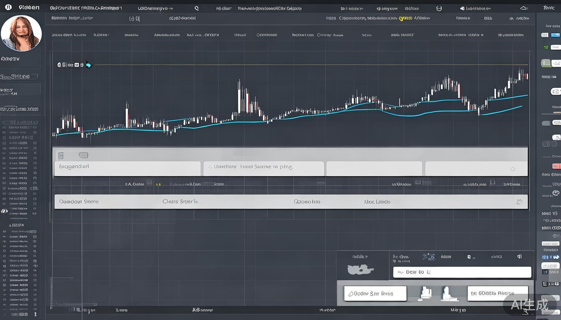The height and width of the screenshot is (320, 561).
Task: Click the diamond icon in the rightmost gray field
Action: [513, 169]
